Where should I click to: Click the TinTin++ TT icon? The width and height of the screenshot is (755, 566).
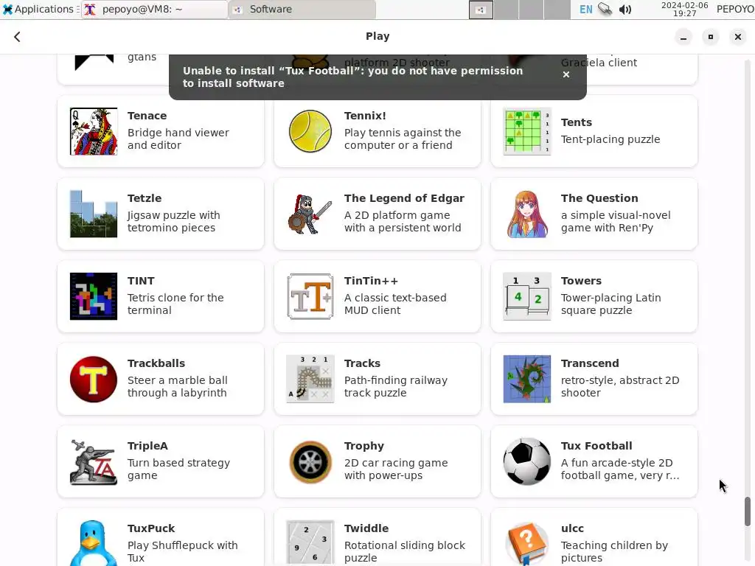coord(310,296)
